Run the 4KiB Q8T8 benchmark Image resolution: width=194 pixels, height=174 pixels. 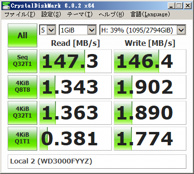pos(22,87)
